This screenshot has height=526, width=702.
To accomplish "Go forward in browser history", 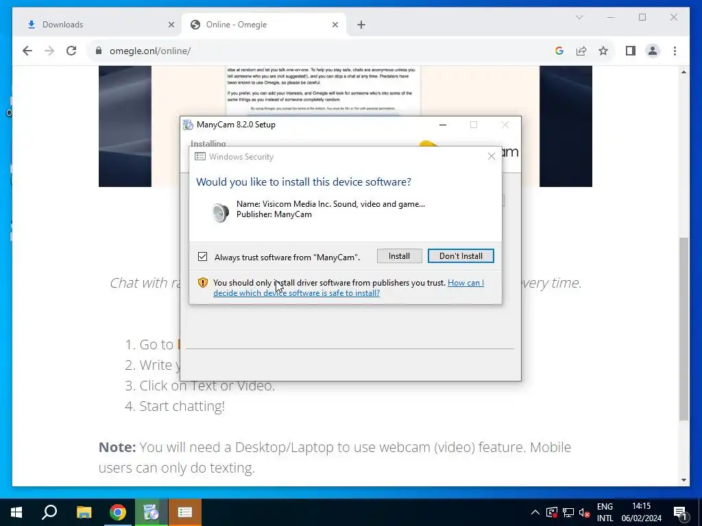I will point(49,51).
